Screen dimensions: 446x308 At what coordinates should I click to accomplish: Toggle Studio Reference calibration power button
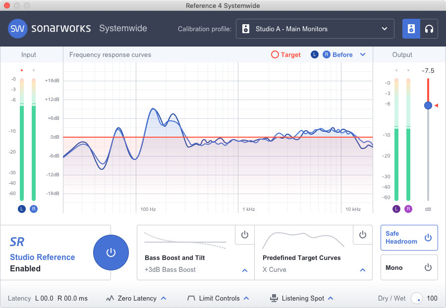(x=111, y=253)
